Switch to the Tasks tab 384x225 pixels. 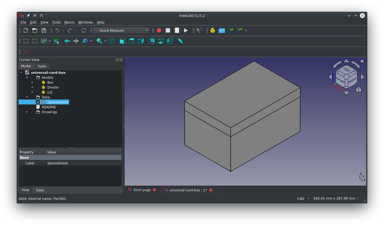click(42, 66)
